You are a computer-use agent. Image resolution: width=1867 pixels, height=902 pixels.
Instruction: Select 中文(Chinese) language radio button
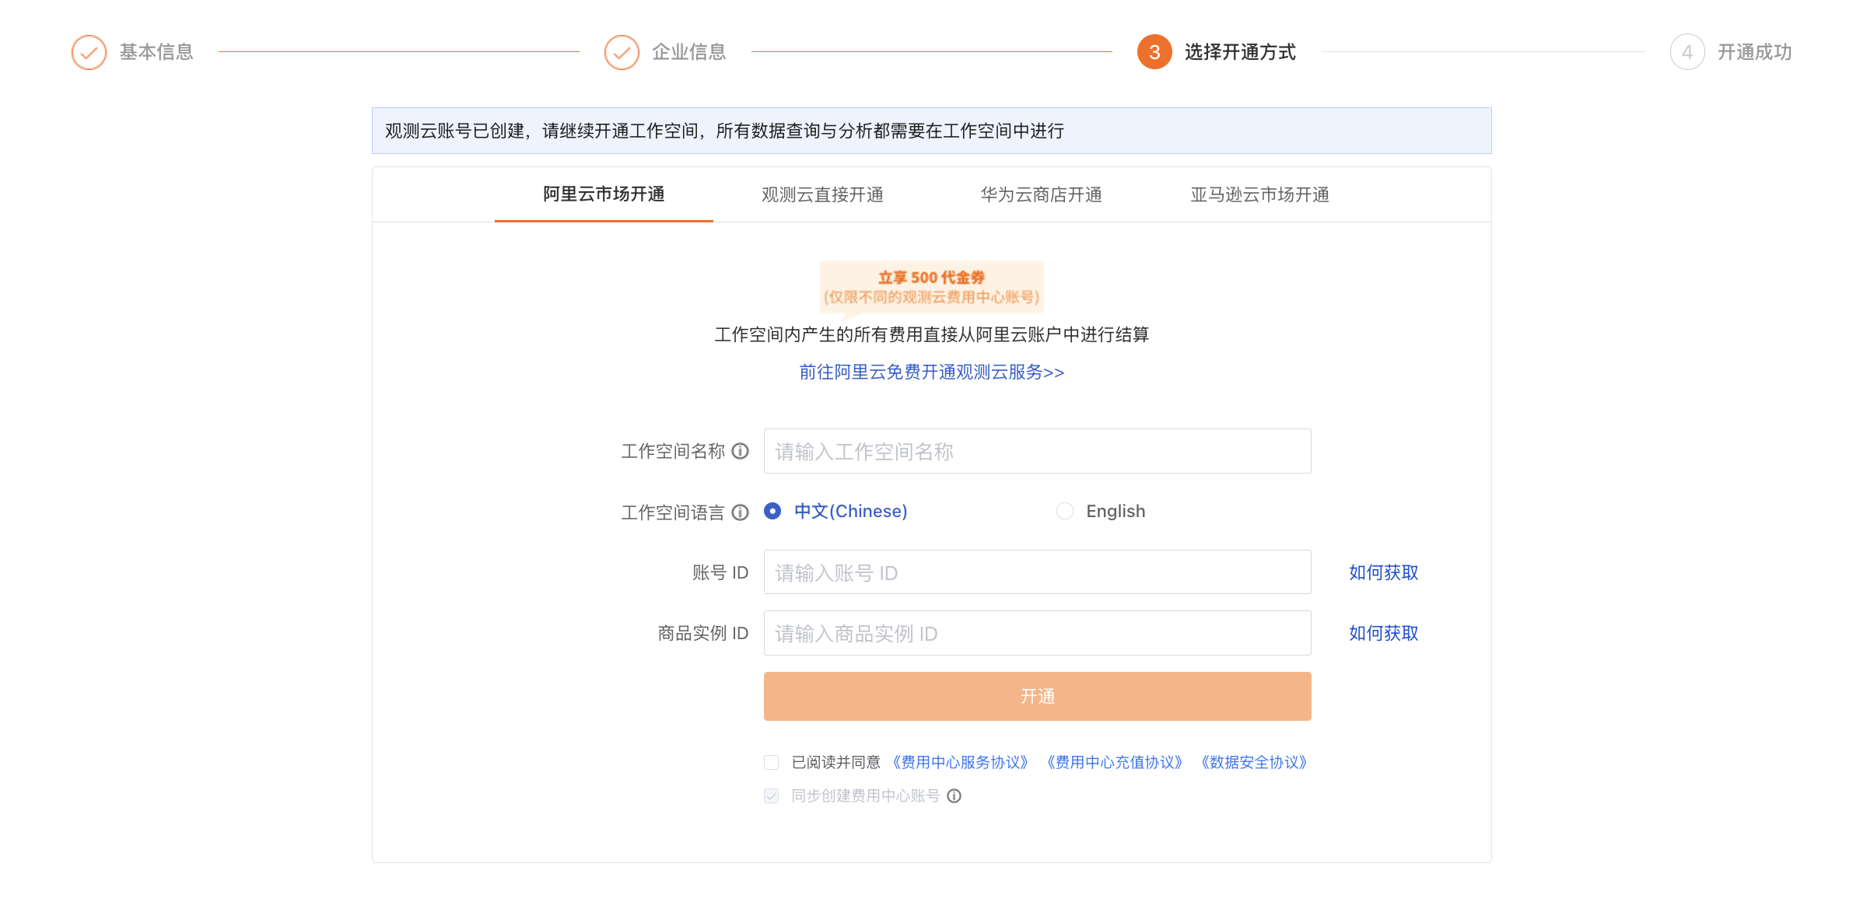[772, 511]
